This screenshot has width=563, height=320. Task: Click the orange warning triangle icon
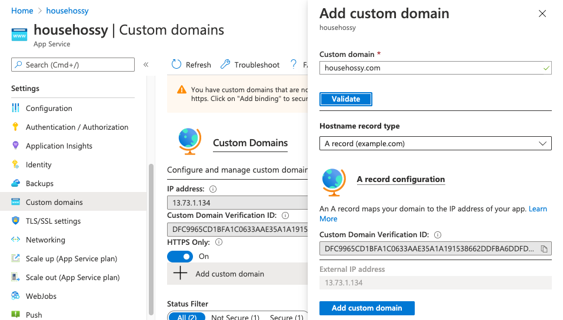(182, 90)
